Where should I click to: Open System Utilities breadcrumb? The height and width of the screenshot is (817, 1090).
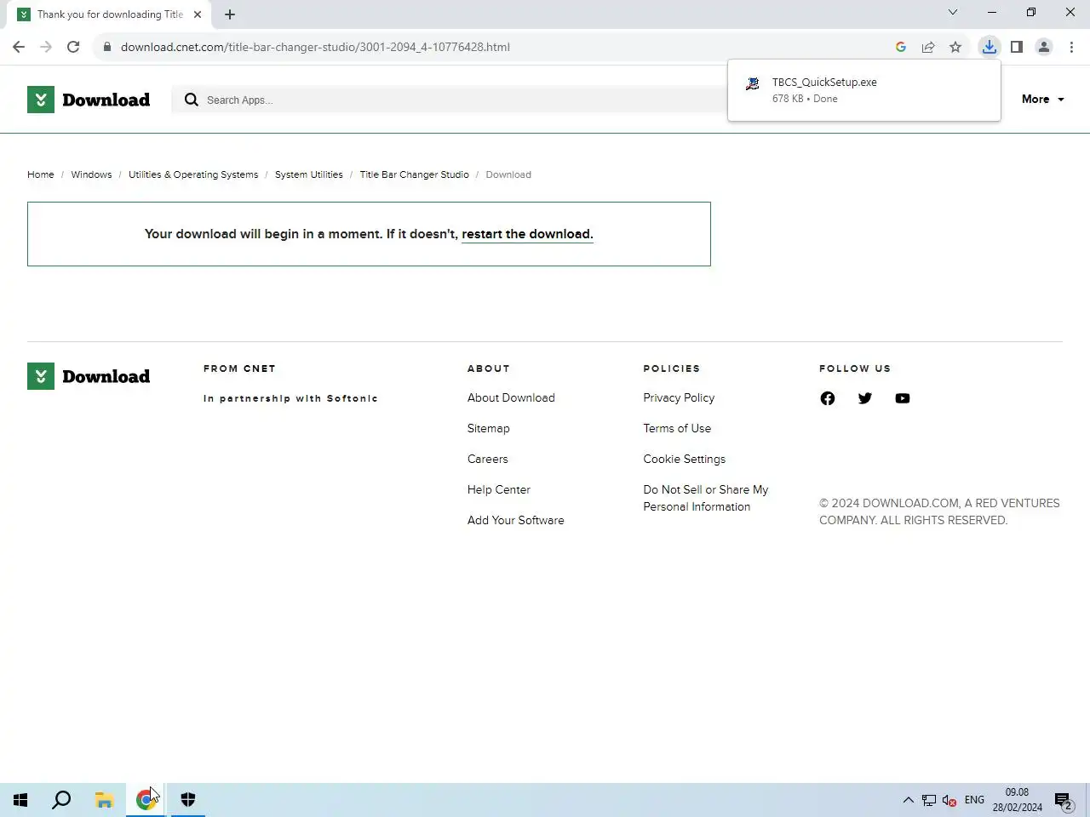[308, 174]
